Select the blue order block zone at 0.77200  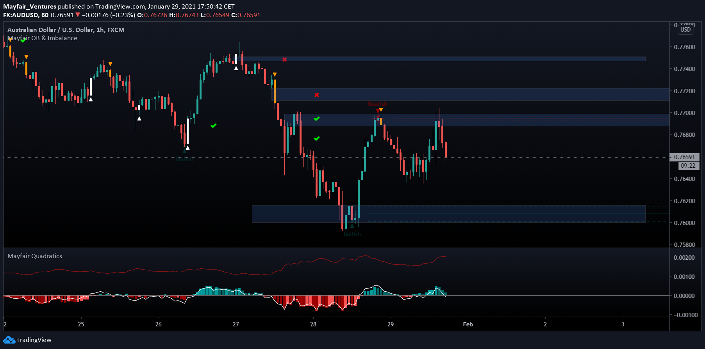click(x=471, y=94)
